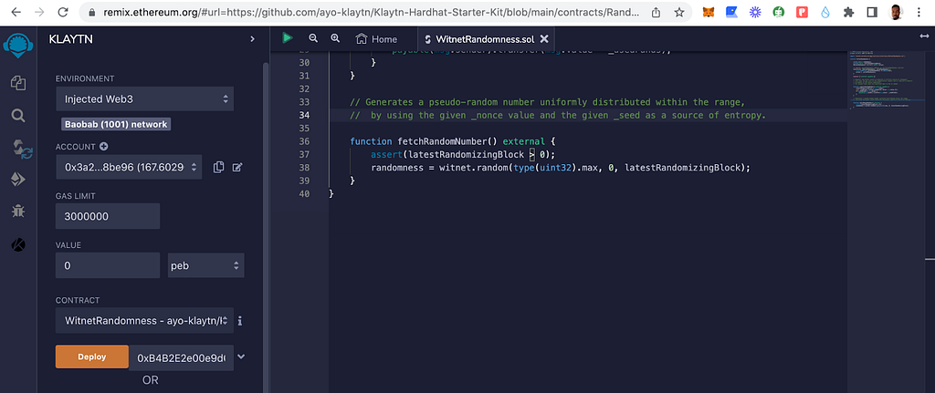Click the Gas Limit input field

click(x=108, y=216)
